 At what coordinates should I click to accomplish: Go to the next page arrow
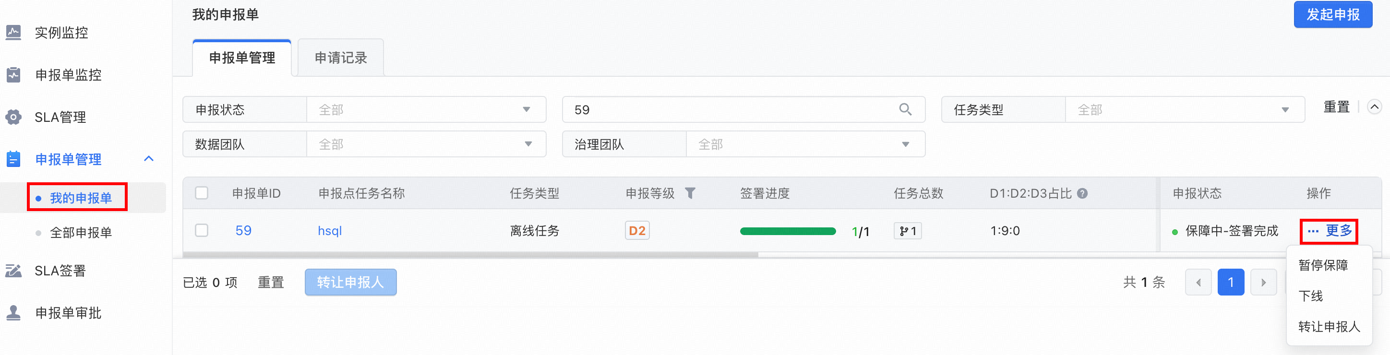pos(1263,282)
